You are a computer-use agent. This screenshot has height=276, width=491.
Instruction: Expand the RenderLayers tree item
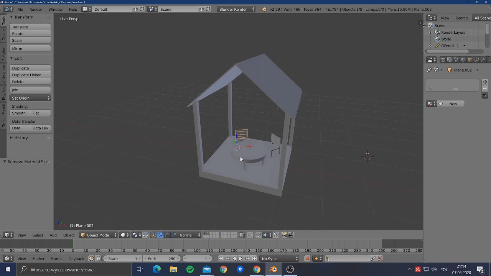click(430, 33)
